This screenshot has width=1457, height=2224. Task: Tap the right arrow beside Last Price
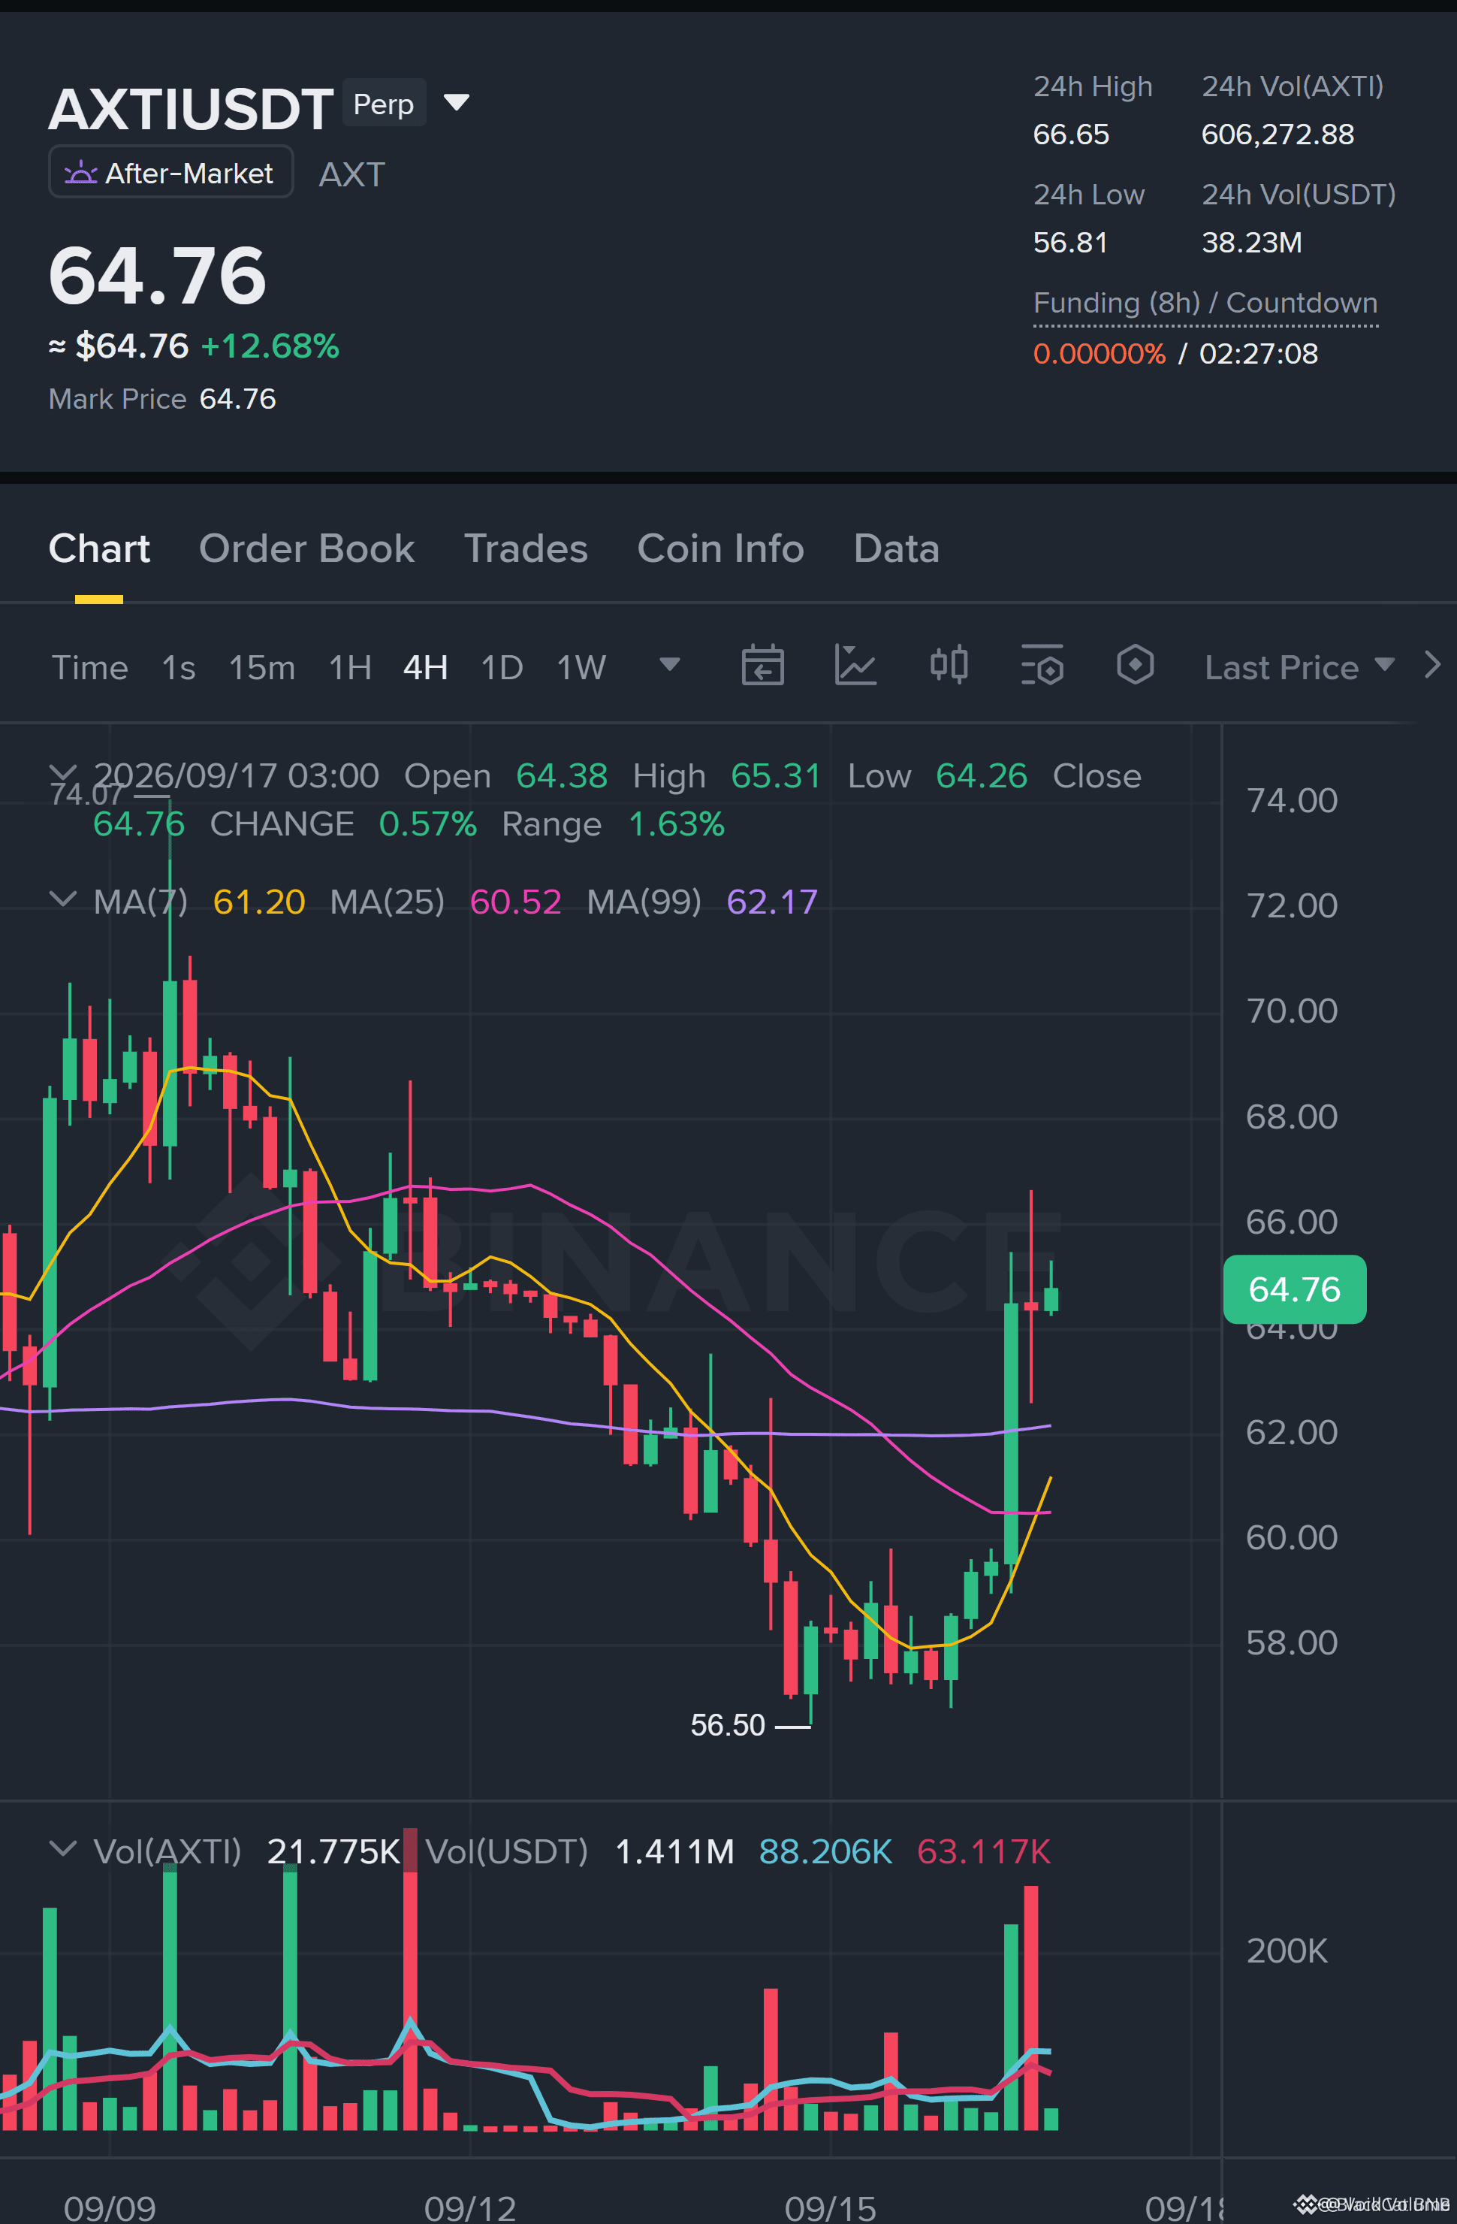tap(1433, 666)
